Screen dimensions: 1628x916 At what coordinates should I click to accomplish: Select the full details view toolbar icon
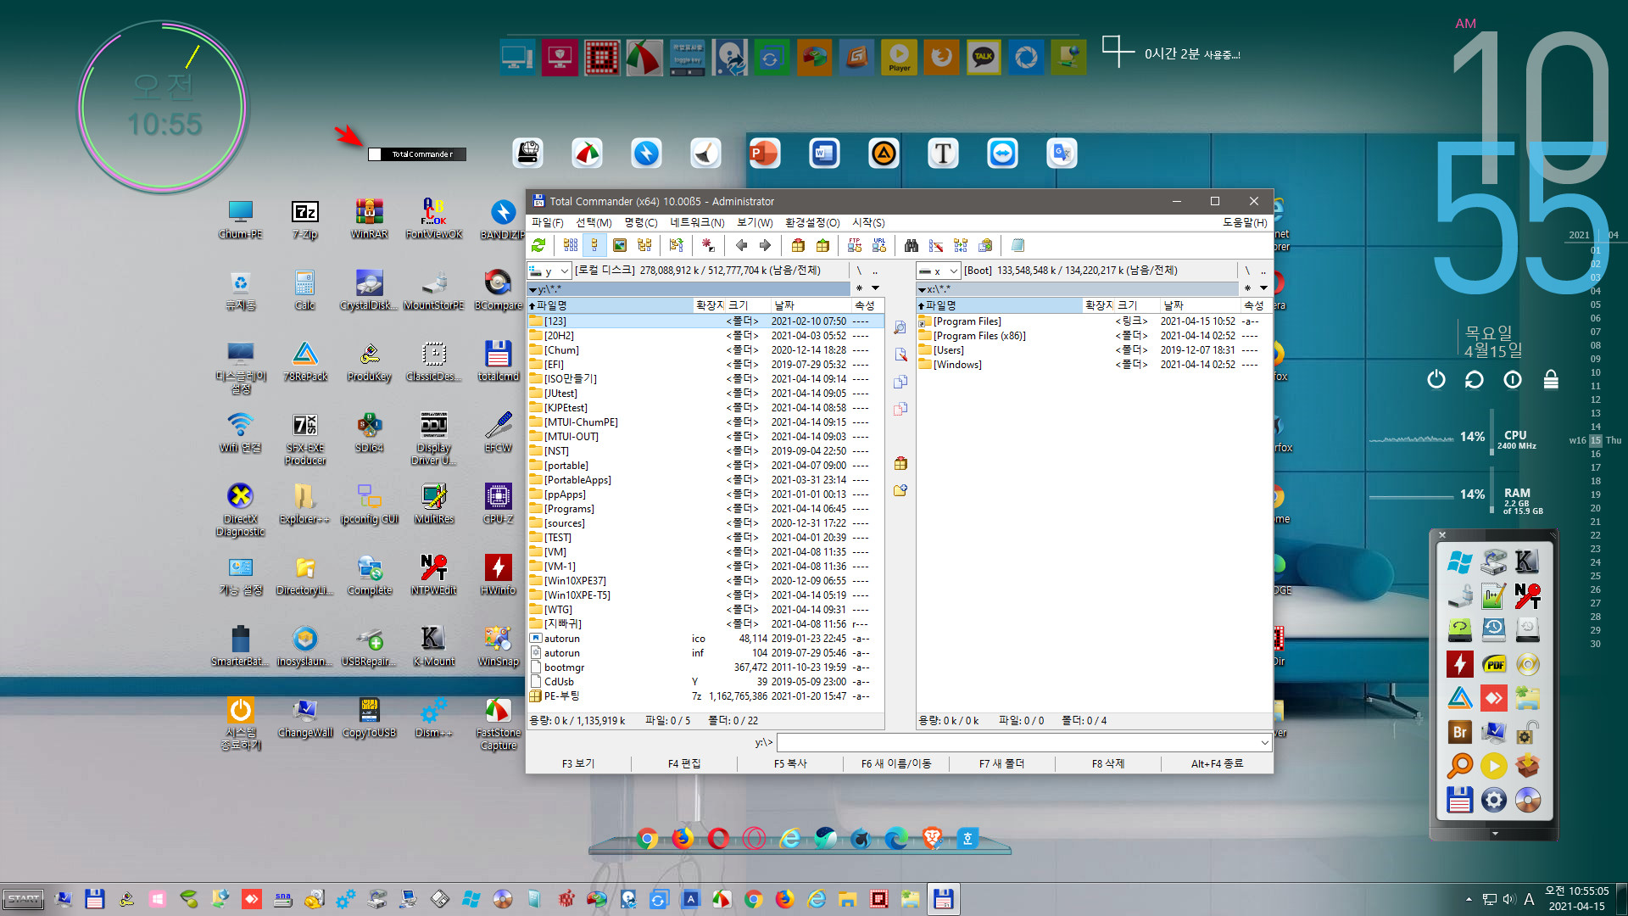[594, 245]
